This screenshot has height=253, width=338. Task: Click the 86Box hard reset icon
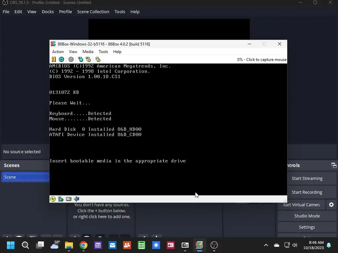coord(61,59)
